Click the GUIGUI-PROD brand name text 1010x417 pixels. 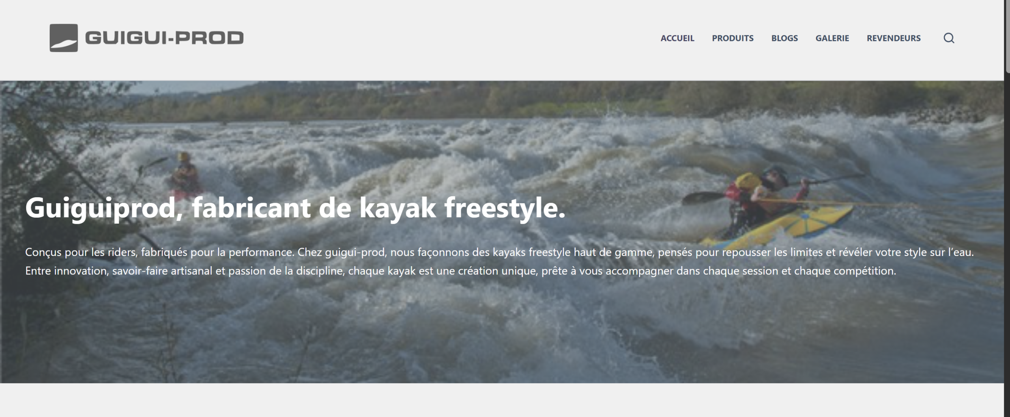pos(164,38)
